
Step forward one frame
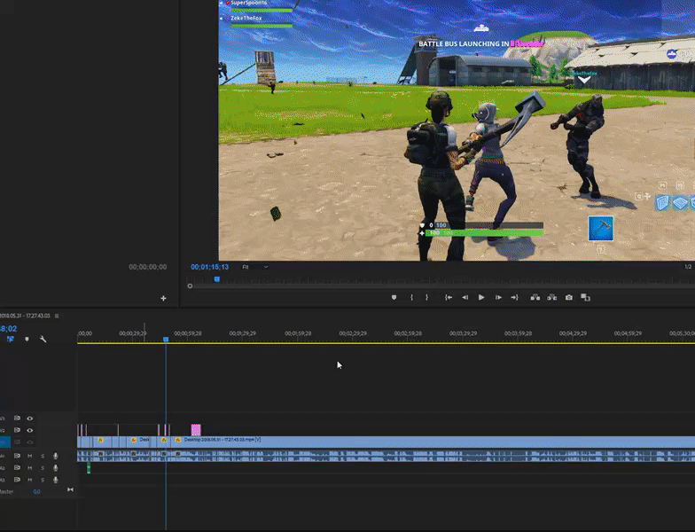tap(498, 298)
